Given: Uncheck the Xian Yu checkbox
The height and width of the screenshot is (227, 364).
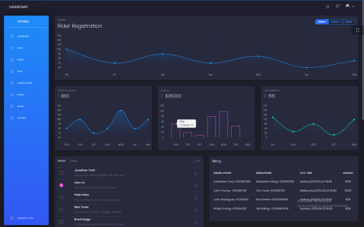Looking at the screenshot, I should (x=61, y=185).
